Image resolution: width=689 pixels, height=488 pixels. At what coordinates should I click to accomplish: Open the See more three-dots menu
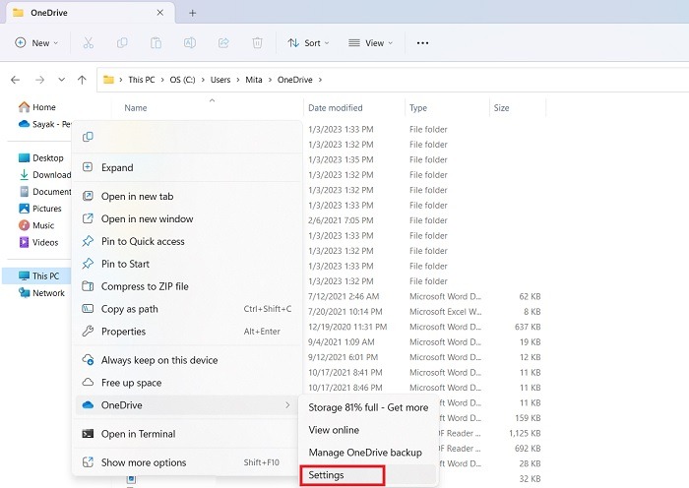click(x=422, y=42)
